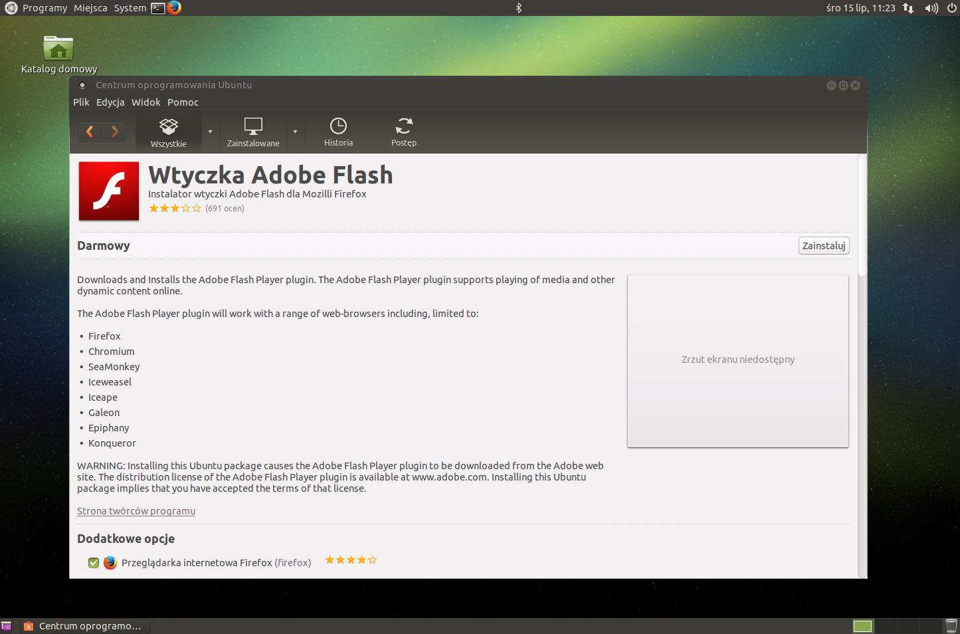
Task: Open the Edycja menu
Action: [x=110, y=102]
